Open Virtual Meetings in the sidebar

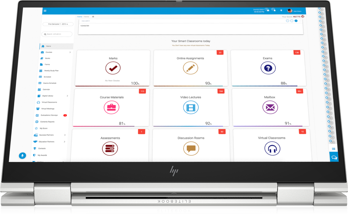click(x=48, y=109)
